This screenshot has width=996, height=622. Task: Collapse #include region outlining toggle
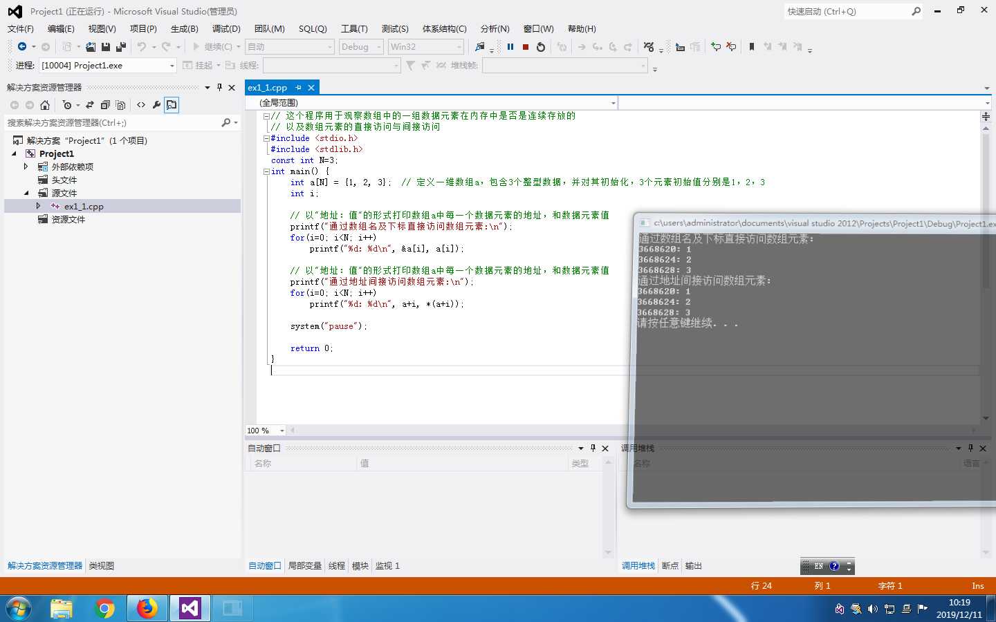[x=266, y=138]
